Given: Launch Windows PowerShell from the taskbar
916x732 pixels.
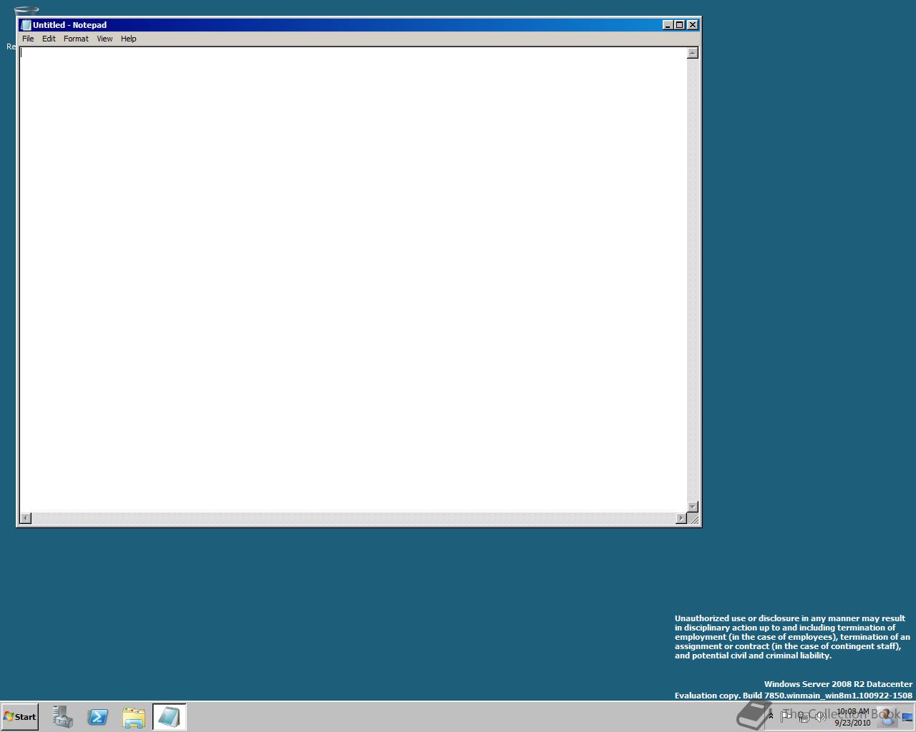Looking at the screenshot, I should (98, 716).
